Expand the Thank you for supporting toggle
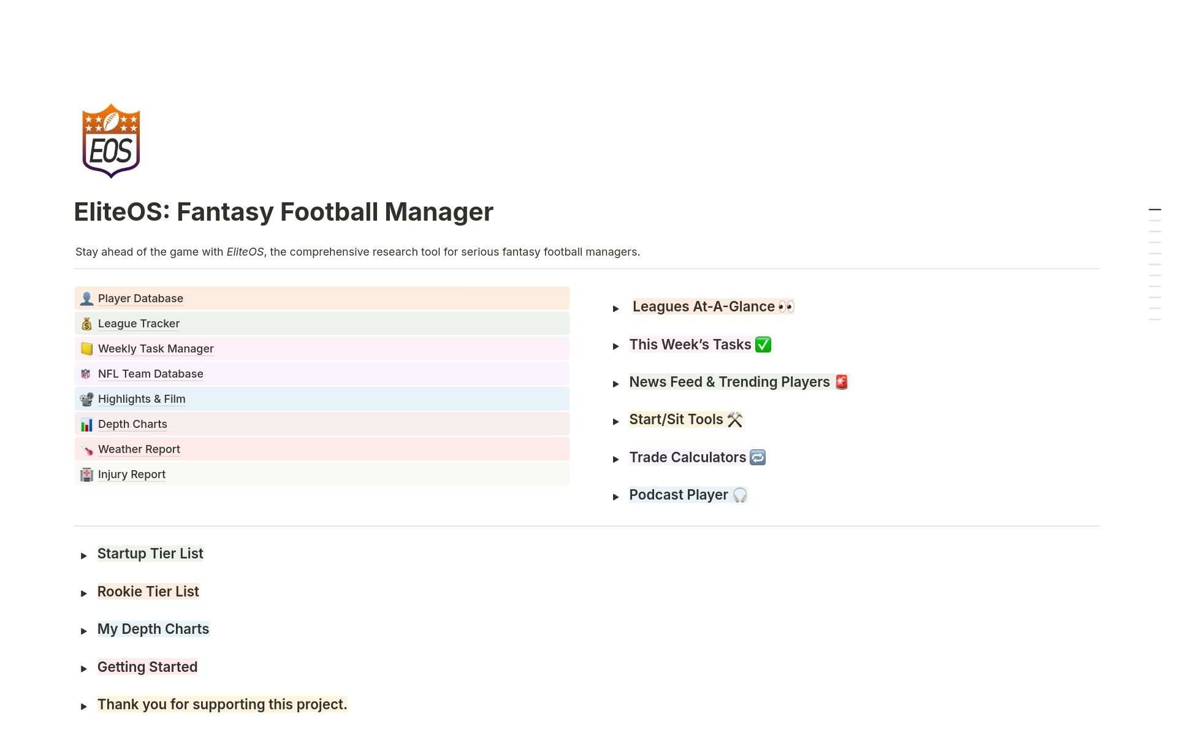 84,706
